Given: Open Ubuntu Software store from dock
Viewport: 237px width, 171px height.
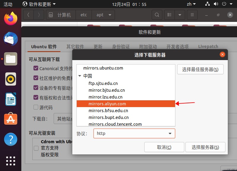Looking at the screenshot, I should (x=11, y=119).
